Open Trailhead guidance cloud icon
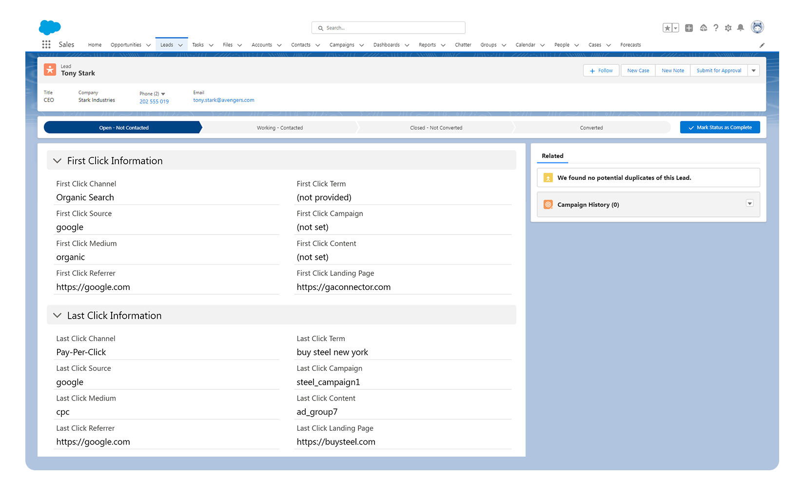The width and height of the screenshot is (804, 480). [x=704, y=28]
